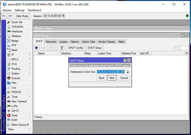Open the Settings menu

point(20,10)
